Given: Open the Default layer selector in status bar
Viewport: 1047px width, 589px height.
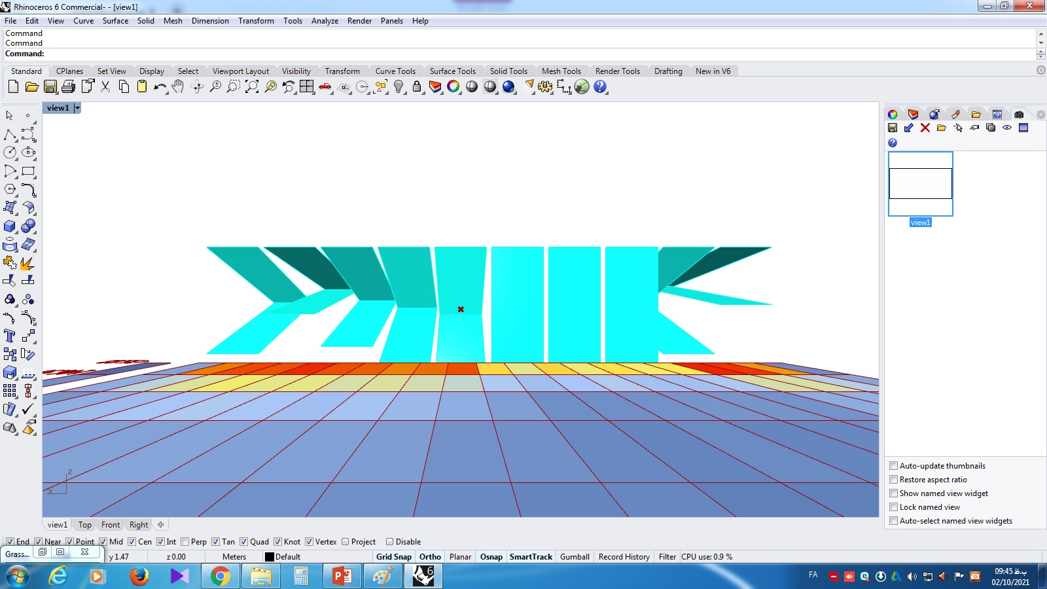Looking at the screenshot, I should point(283,557).
